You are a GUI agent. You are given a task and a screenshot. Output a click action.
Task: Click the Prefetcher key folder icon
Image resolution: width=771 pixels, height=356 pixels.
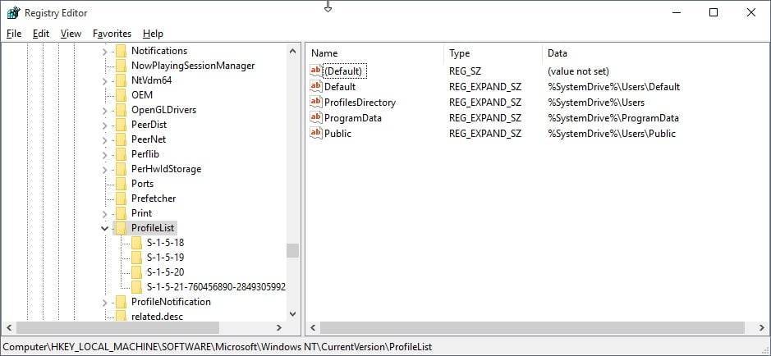(x=121, y=199)
